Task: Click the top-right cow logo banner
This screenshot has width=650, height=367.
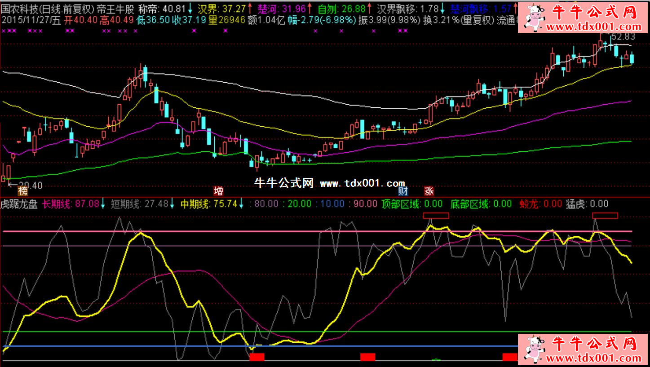Action: click(584, 18)
